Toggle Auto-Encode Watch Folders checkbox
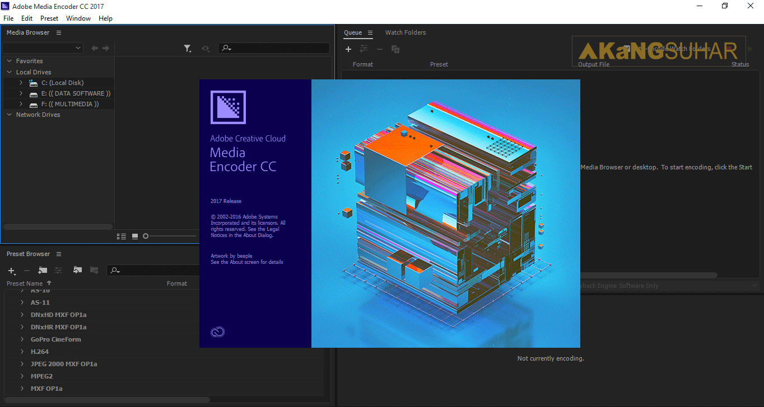 click(626, 49)
